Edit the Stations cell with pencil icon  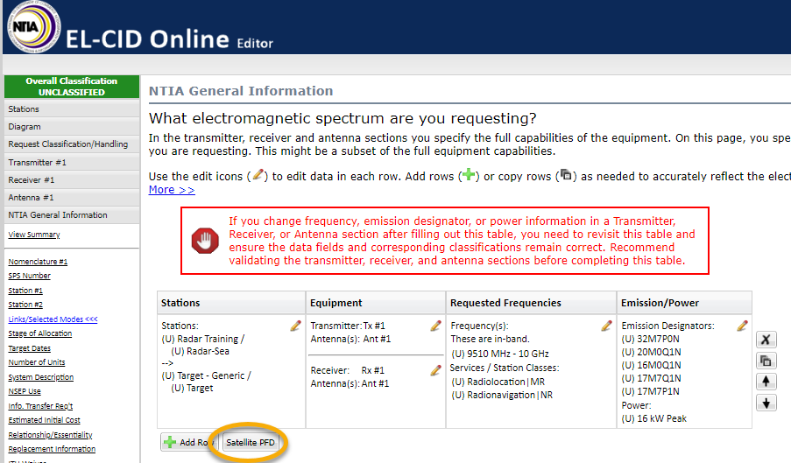(296, 326)
